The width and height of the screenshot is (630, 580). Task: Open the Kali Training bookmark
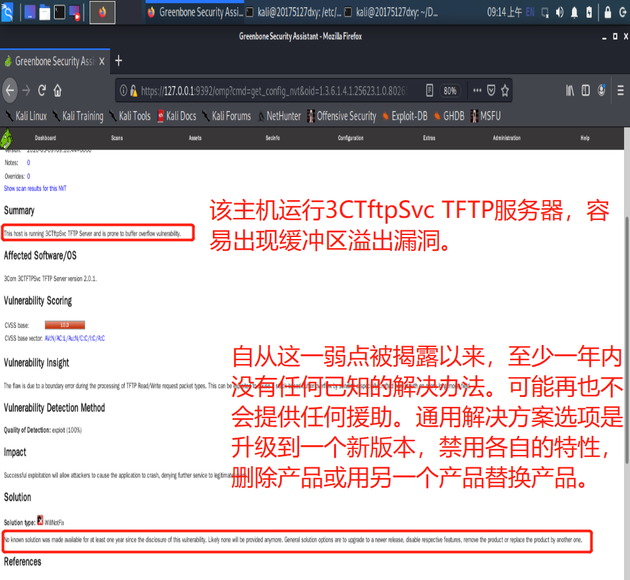[78, 117]
